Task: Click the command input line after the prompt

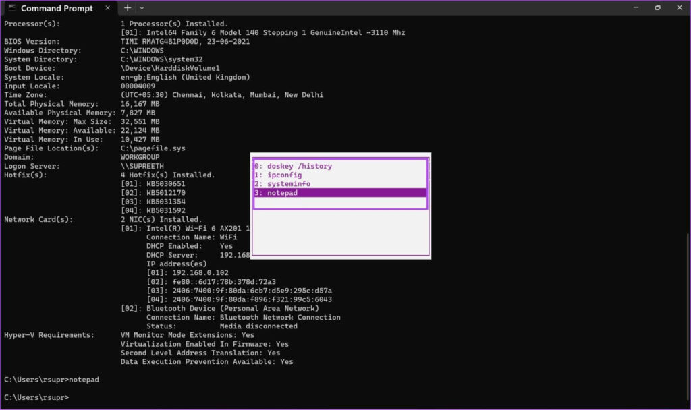Action: 88,397
